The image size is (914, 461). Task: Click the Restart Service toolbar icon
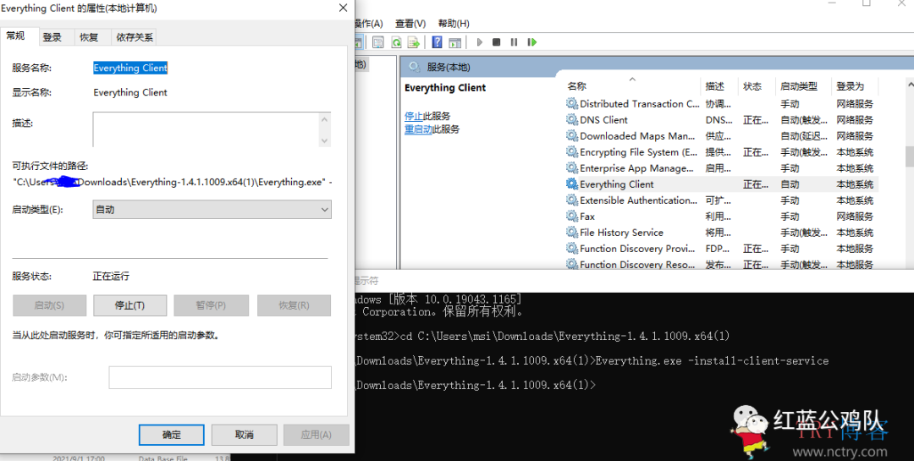click(x=531, y=42)
